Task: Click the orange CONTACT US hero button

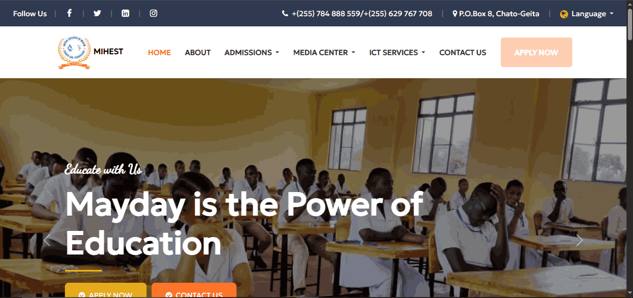Action: click(194, 291)
